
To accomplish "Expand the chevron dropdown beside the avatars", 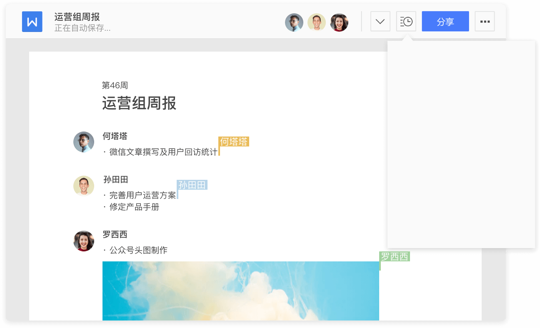I will [x=380, y=21].
